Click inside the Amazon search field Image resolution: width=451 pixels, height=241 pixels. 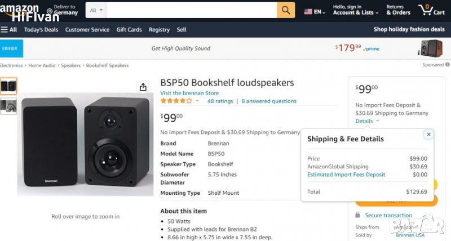(x=192, y=10)
